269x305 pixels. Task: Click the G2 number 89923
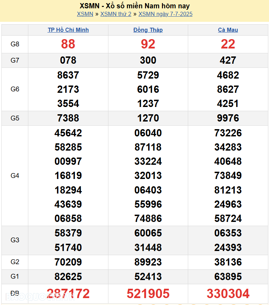click(x=148, y=262)
